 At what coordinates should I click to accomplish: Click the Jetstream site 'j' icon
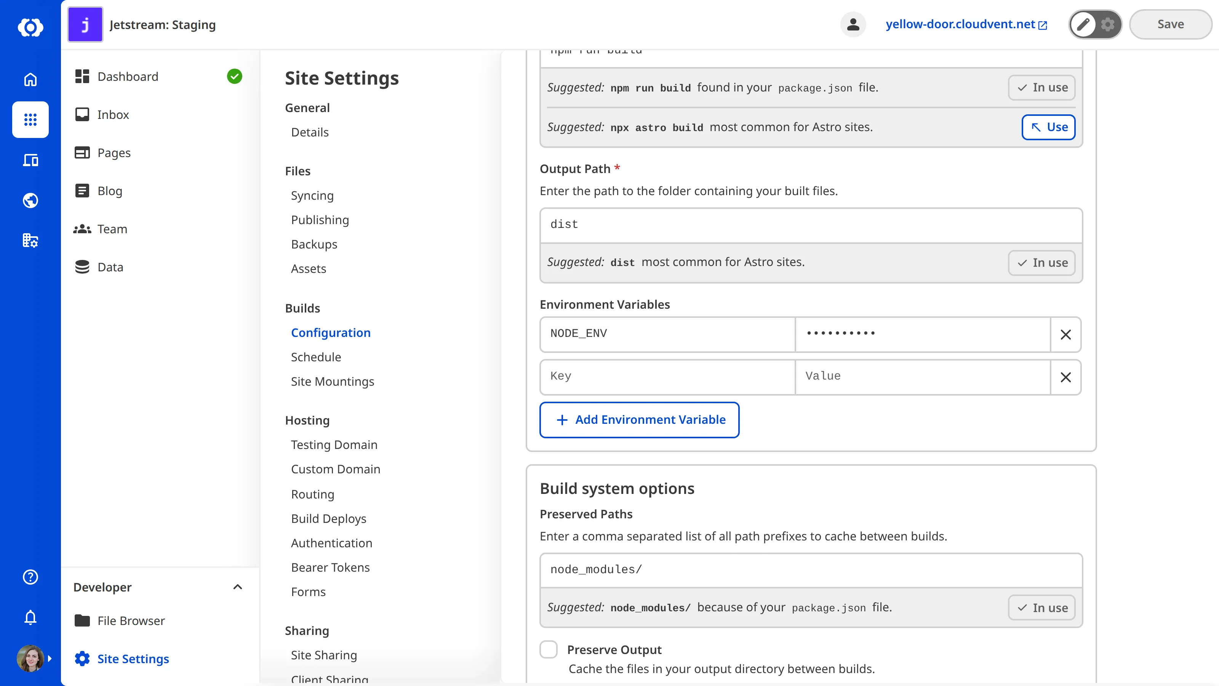(85, 25)
